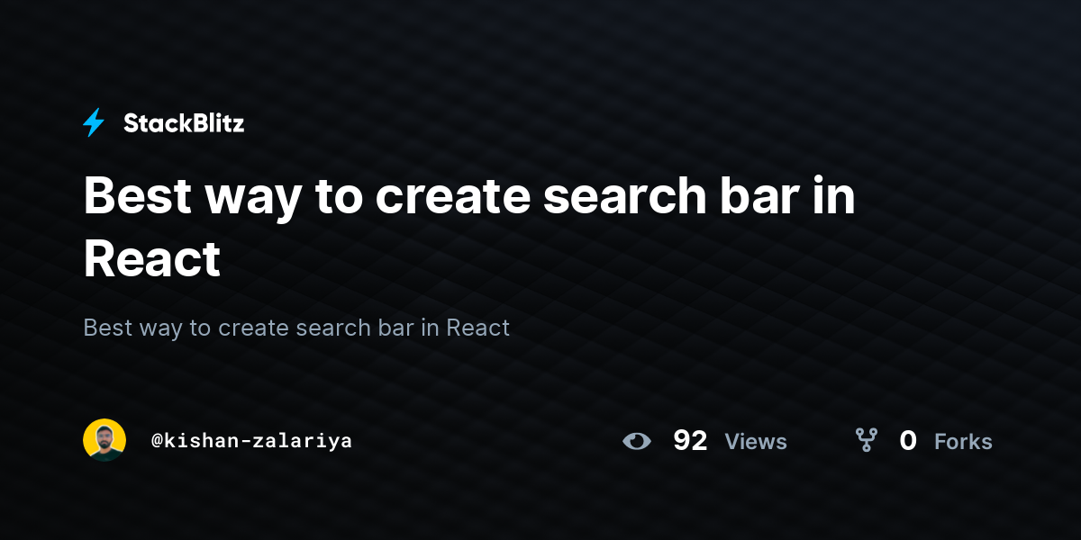Open the kishan-zalariya profile avatar
Viewport: 1081px width, 540px height.
pos(104,440)
